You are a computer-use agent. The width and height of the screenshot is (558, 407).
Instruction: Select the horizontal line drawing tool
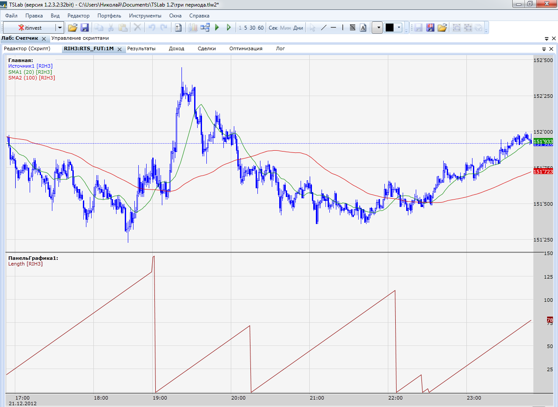333,28
